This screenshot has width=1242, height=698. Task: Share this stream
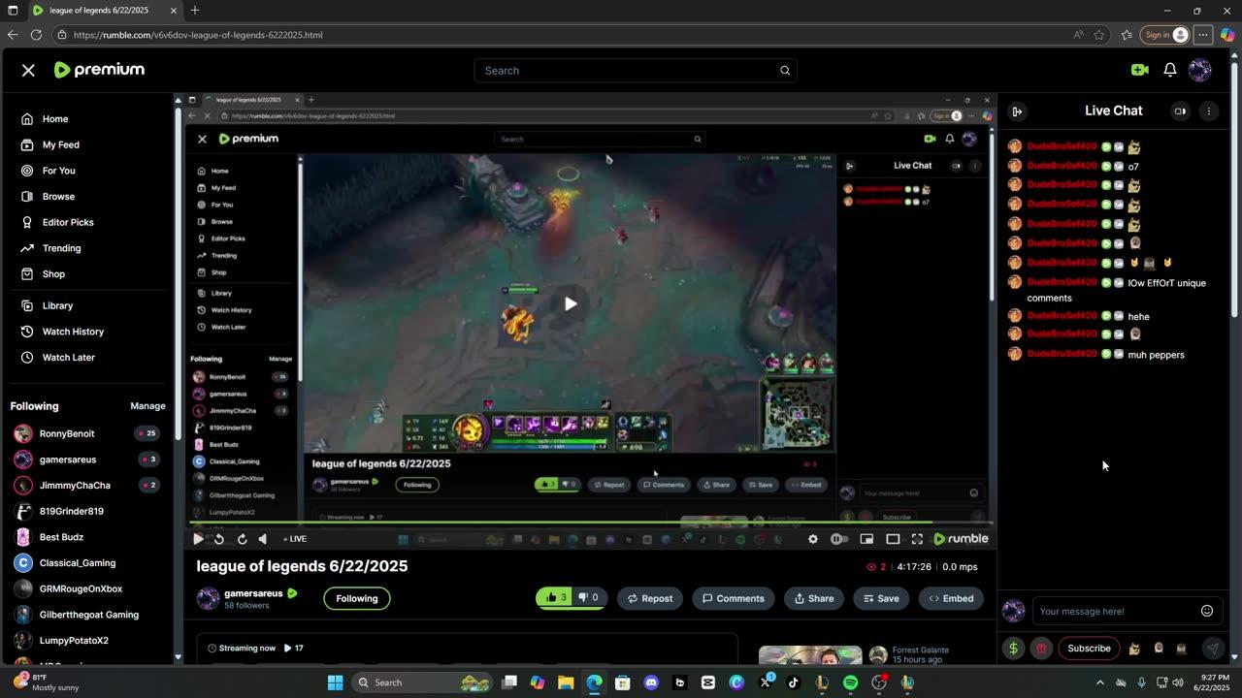(x=814, y=598)
